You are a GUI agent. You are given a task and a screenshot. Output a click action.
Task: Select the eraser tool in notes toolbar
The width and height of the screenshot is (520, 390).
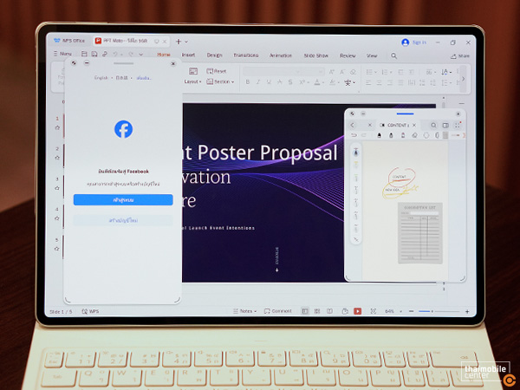tap(414, 135)
